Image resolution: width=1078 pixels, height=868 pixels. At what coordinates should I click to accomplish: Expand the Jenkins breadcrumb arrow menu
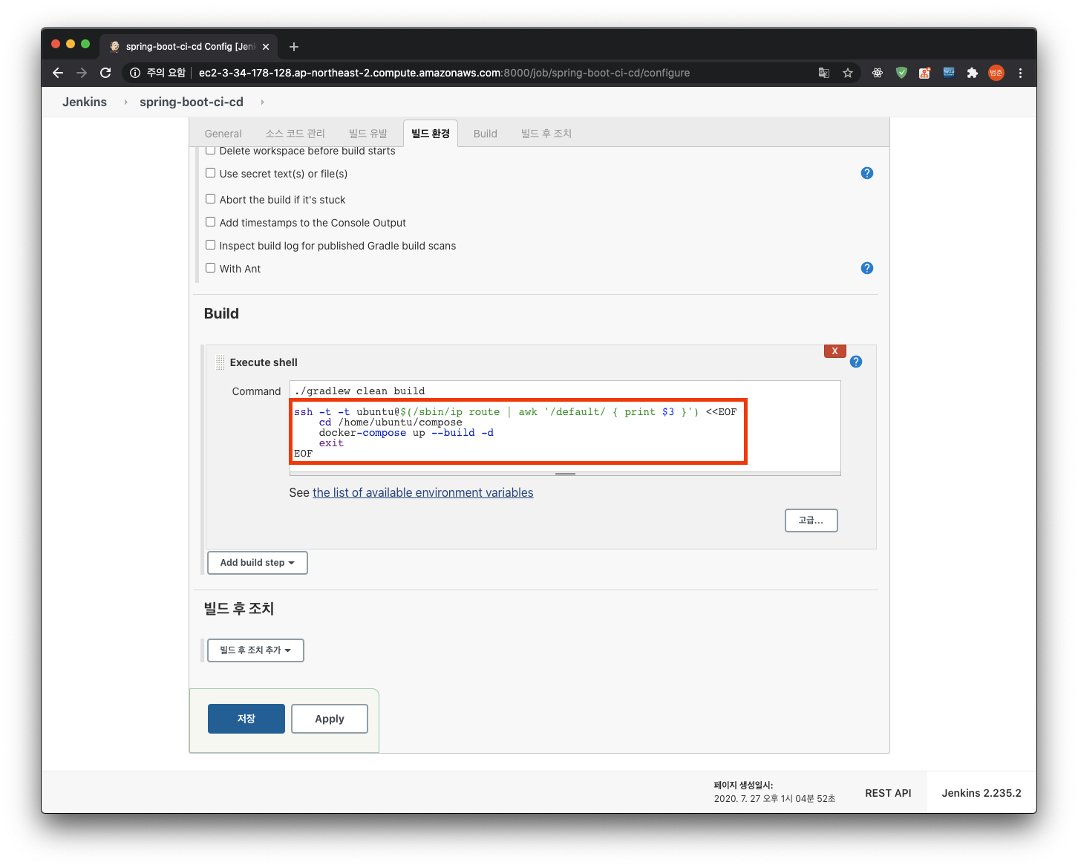(125, 102)
